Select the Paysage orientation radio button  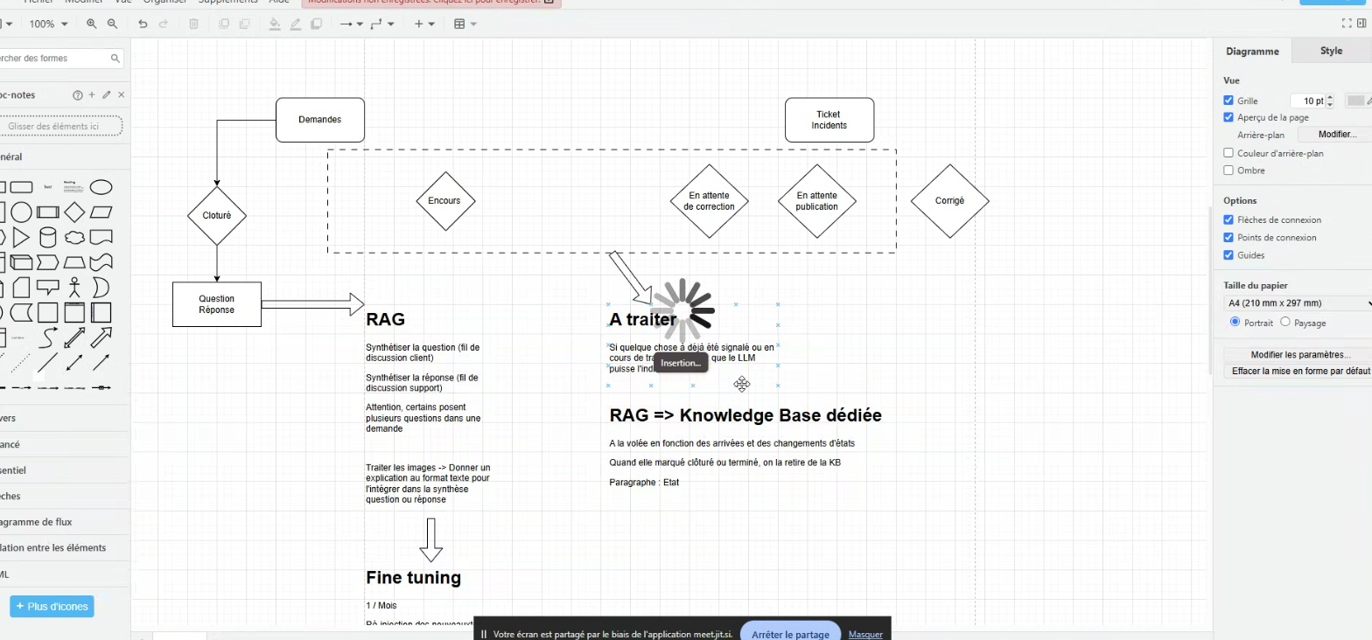tap(1284, 323)
